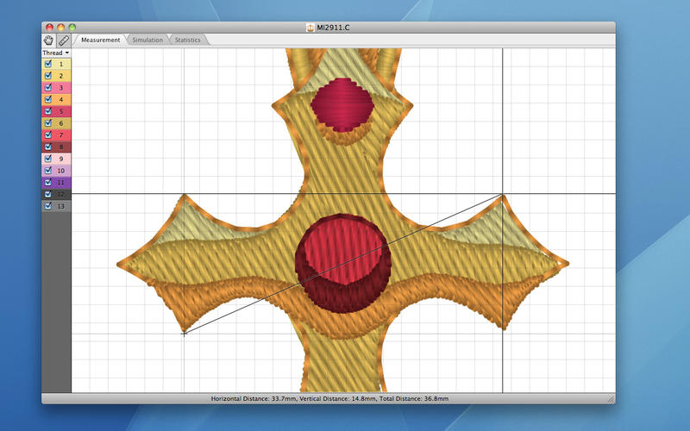Click the window resize grip corner

click(611, 399)
